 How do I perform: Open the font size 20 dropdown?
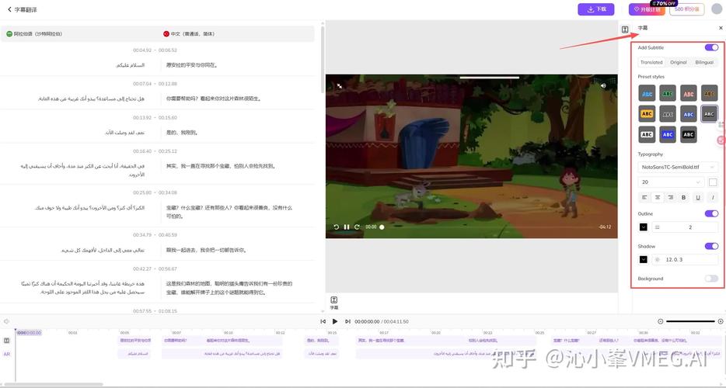coord(671,182)
